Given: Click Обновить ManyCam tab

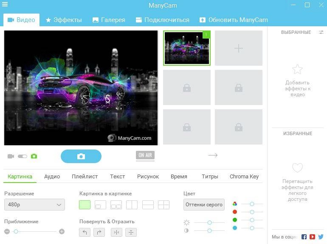Looking at the screenshot, I should tap(234, 20).
